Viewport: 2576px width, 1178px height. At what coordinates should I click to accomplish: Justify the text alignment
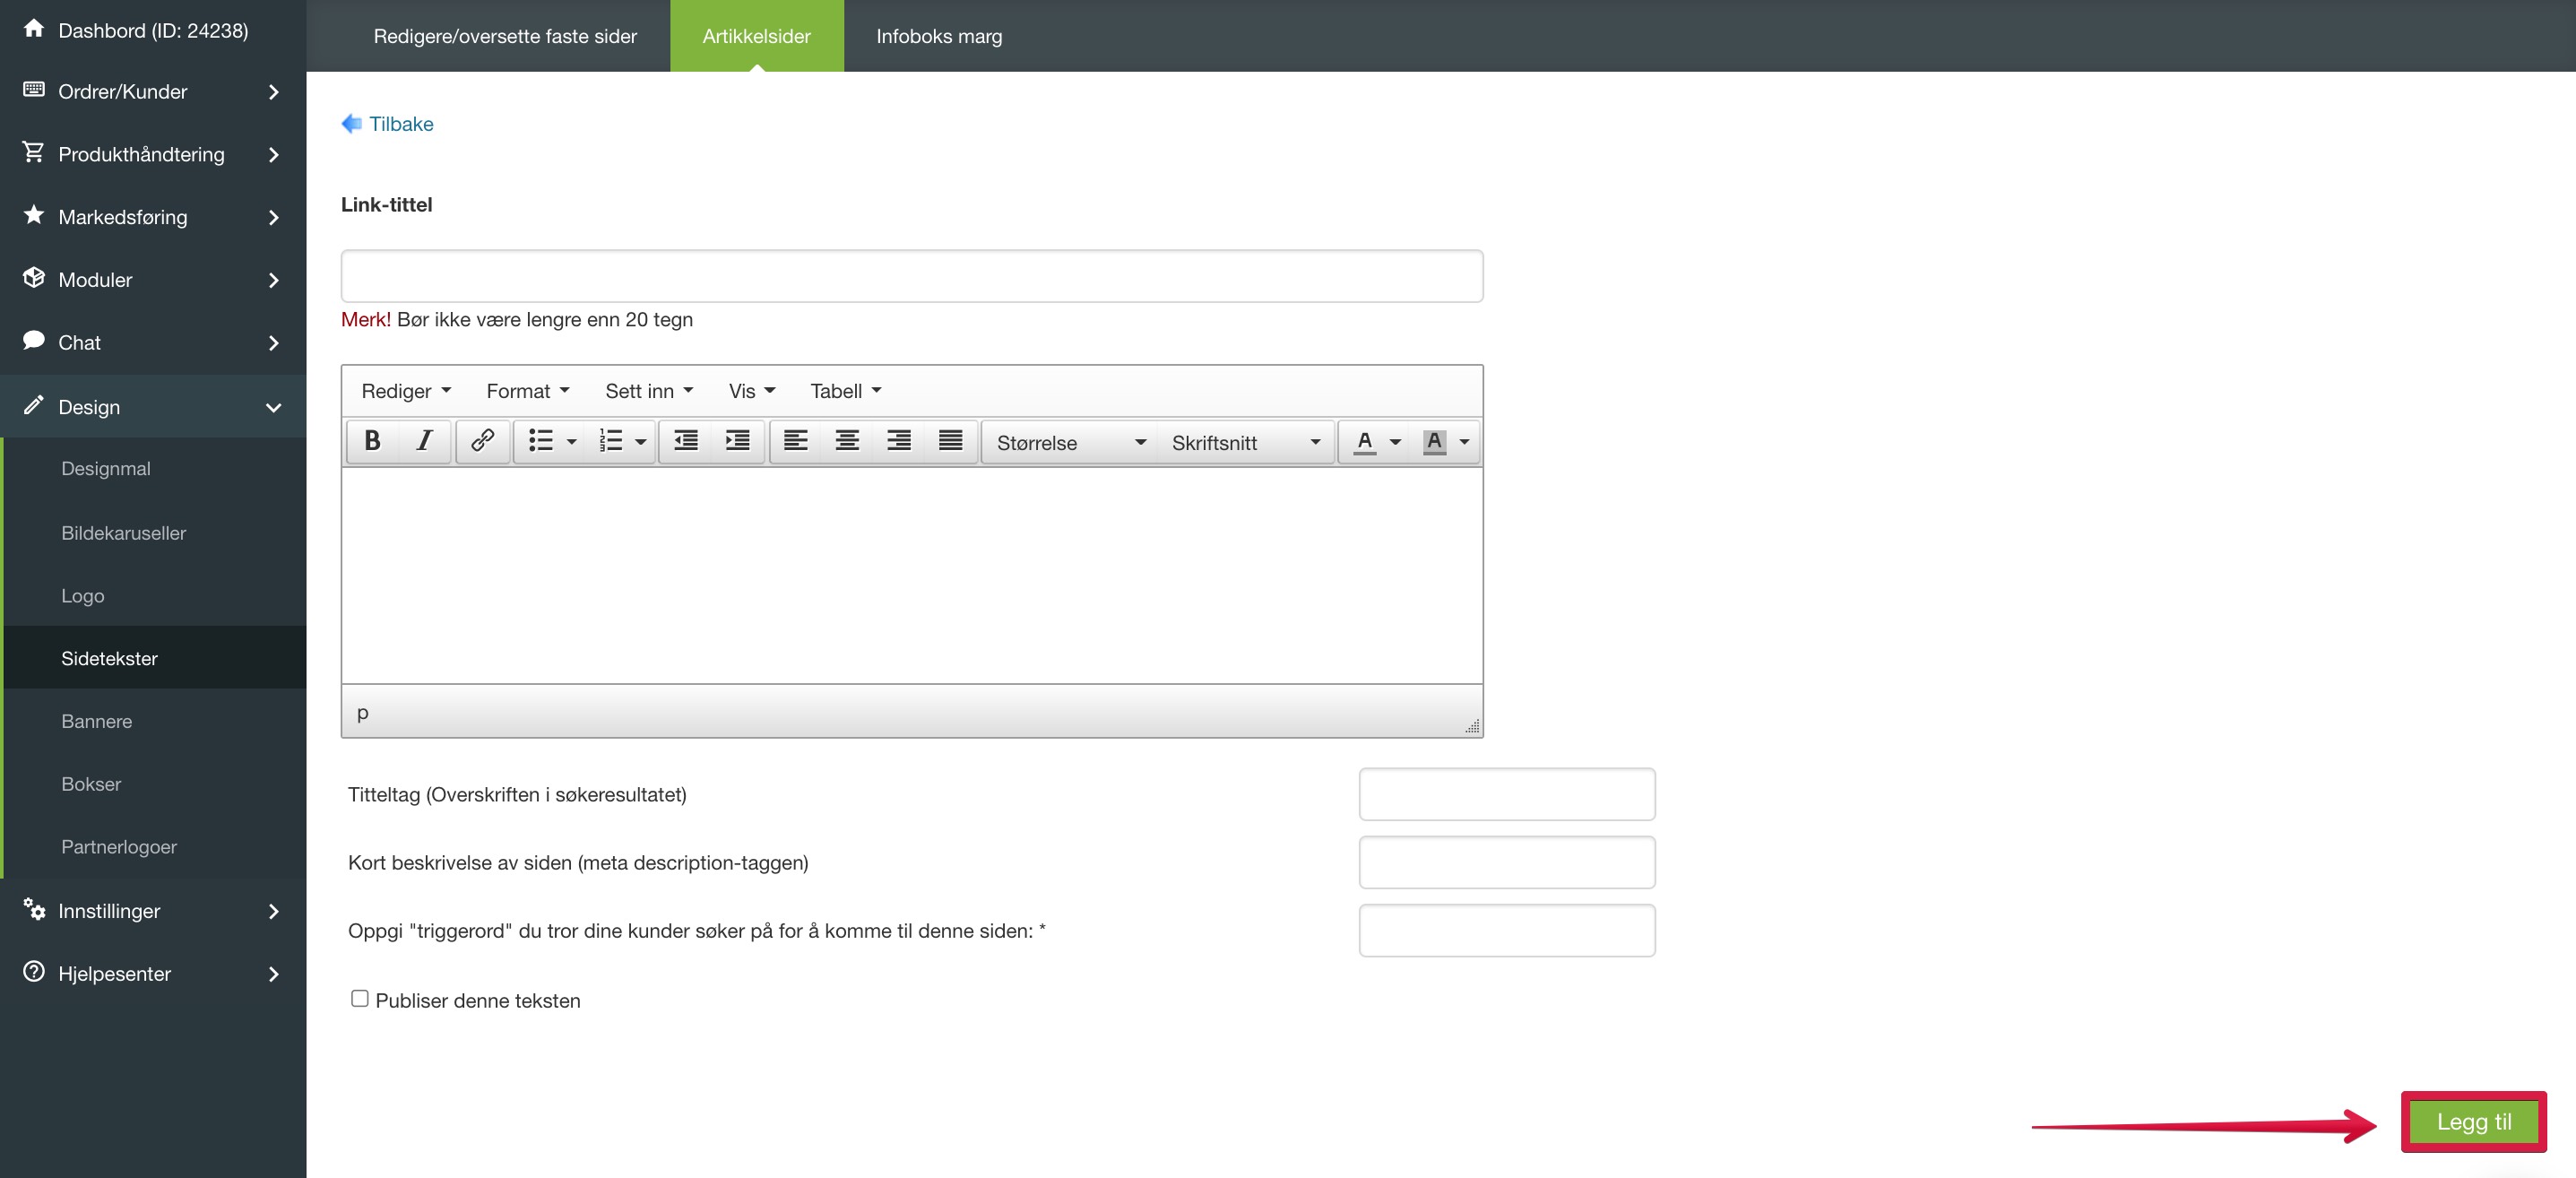(x=950, y=441)
